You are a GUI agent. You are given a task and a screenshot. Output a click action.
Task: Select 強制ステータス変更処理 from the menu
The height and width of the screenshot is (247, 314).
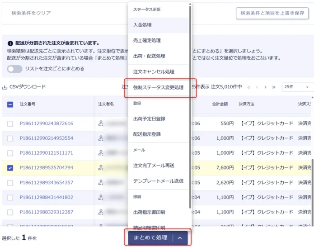click(x=158, y=87)
